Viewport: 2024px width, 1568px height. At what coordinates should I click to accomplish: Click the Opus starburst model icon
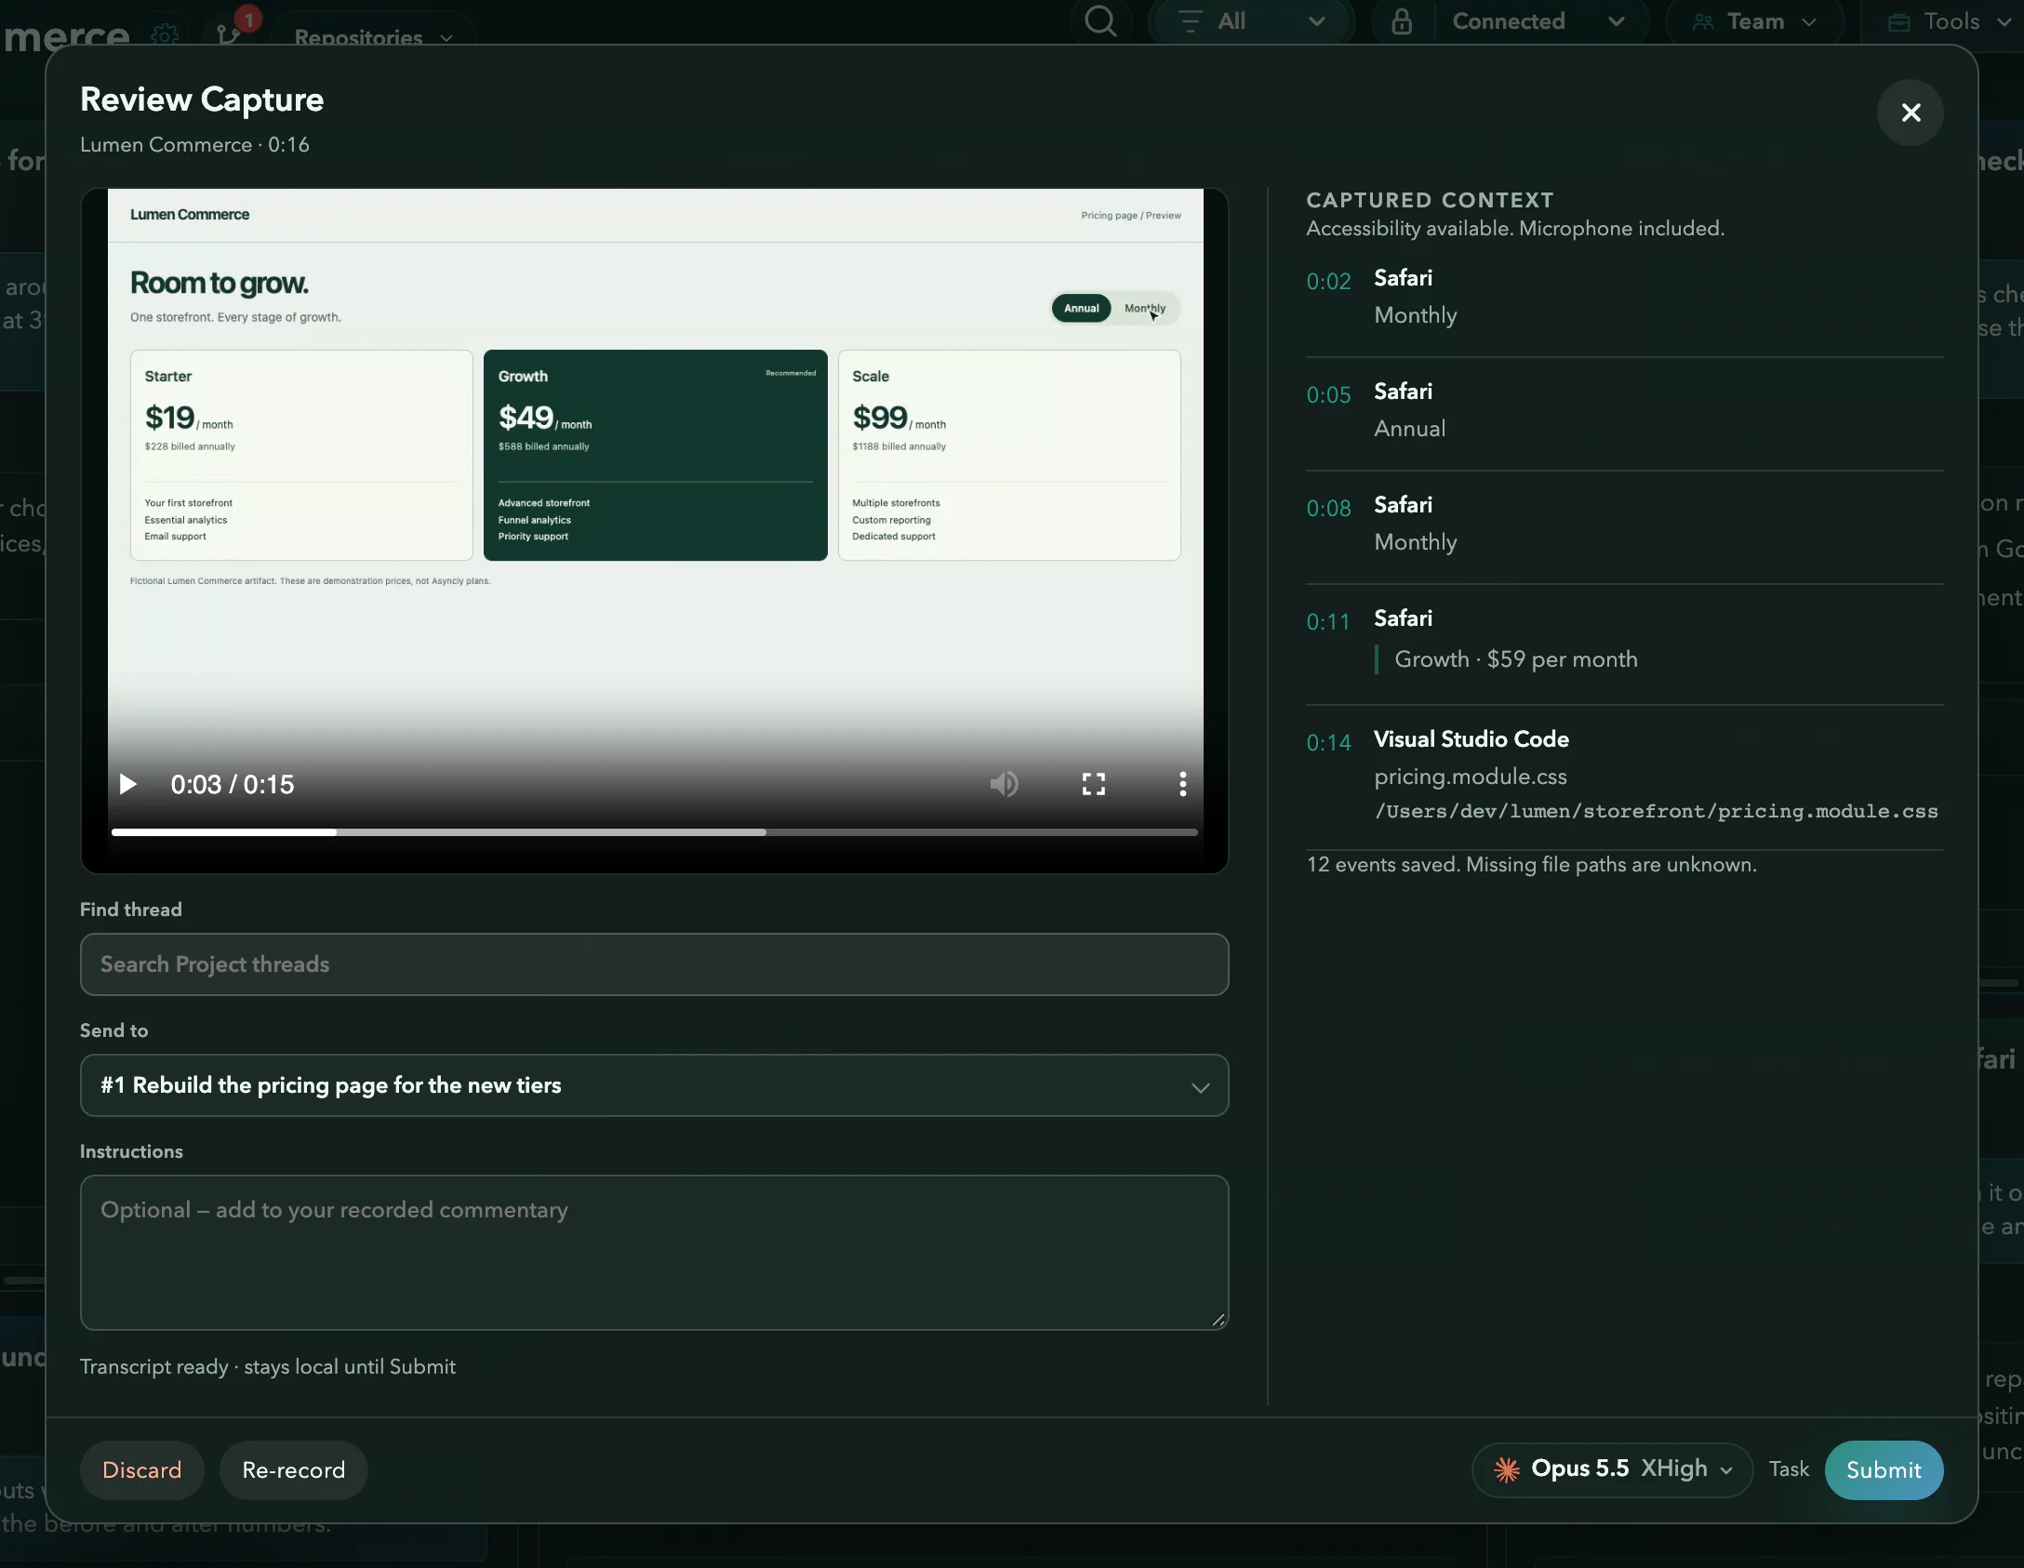(x=1507, y=1469)
